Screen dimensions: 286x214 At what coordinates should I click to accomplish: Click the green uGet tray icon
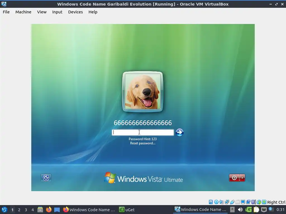pyautogui.click(x=248, y=210)
